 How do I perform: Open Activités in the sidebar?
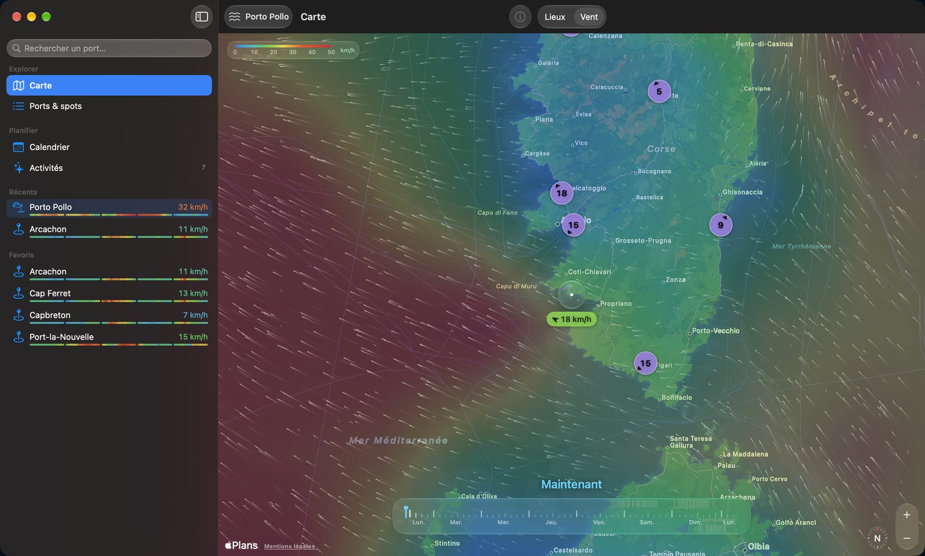(x=109, y=168)
